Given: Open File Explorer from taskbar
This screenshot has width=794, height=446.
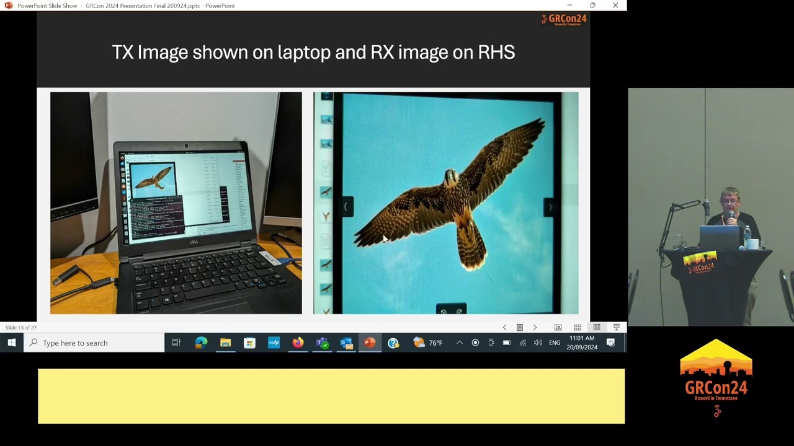Looking at the screenshot, I should tap(225, 343).
